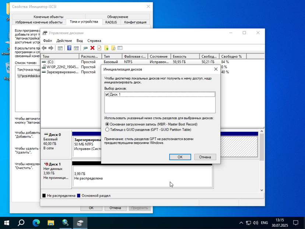Open the notification center icon
305x229 pixels.
tap(296, 223)
